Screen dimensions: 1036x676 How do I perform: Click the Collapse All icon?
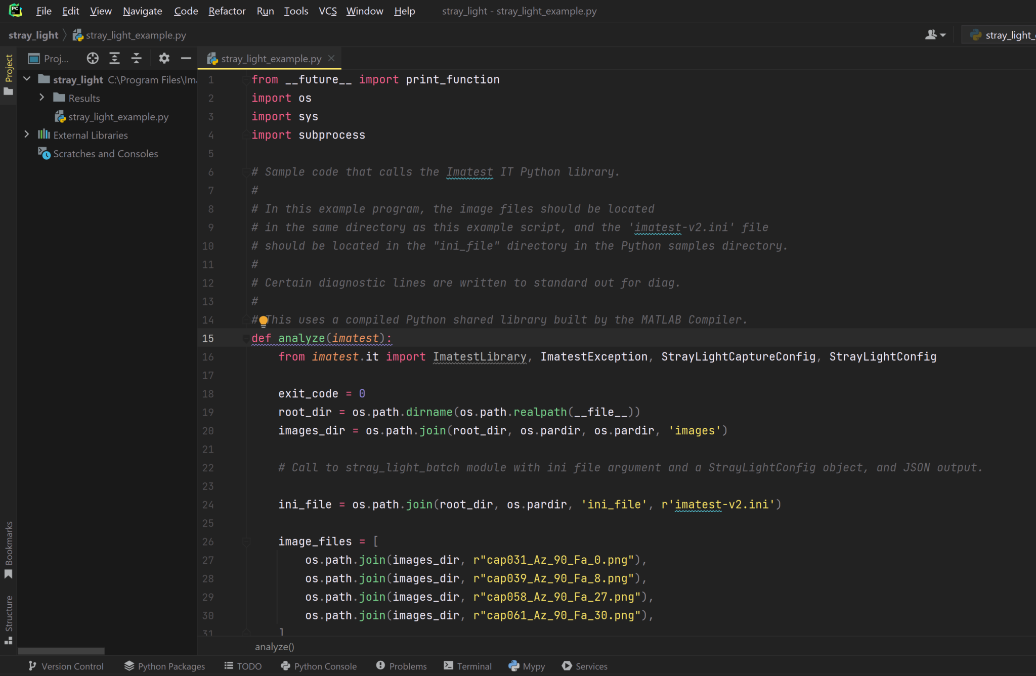tap(137, 59)
